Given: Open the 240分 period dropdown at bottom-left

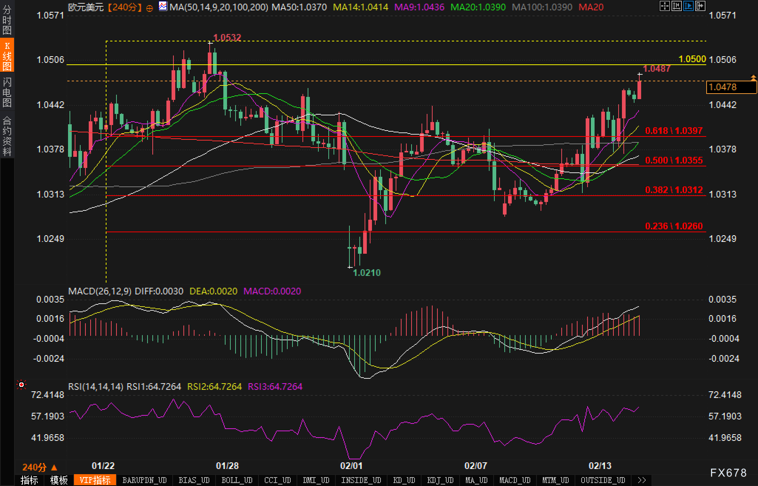Looking at the screenshot, I should point(40,467).
